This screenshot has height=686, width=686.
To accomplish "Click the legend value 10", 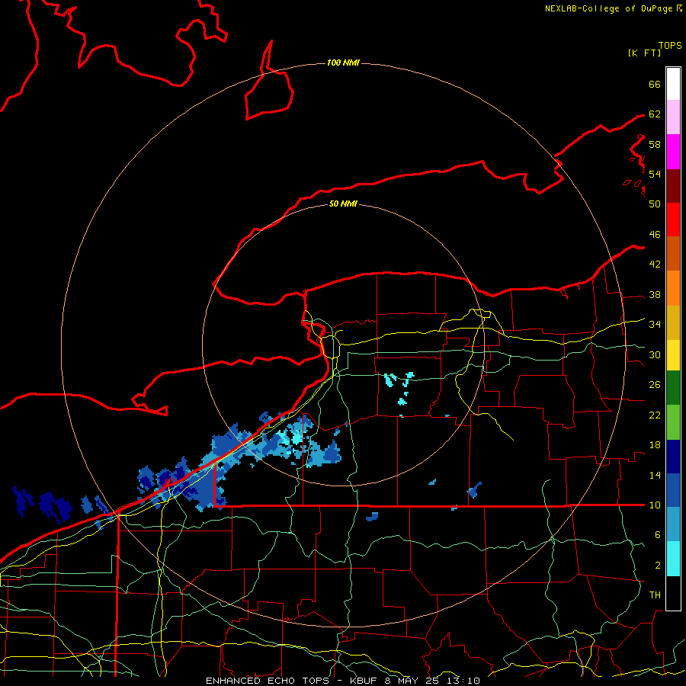I will 655,505.
